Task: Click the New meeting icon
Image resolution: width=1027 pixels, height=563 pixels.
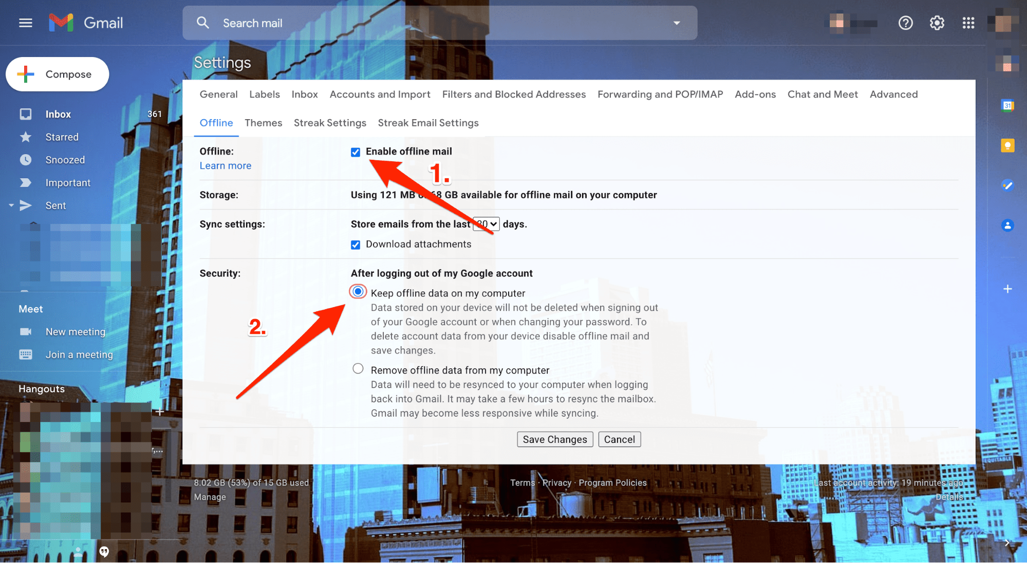Action: click(x=25, y=331)
